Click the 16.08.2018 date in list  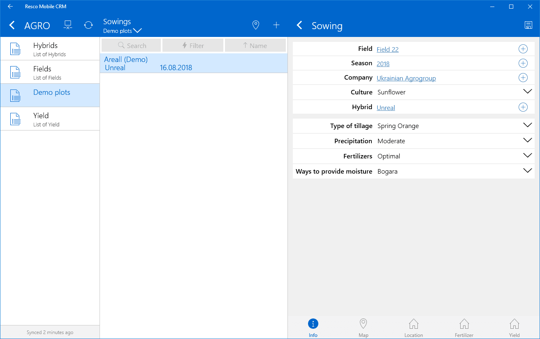click(x=176, y=68)
